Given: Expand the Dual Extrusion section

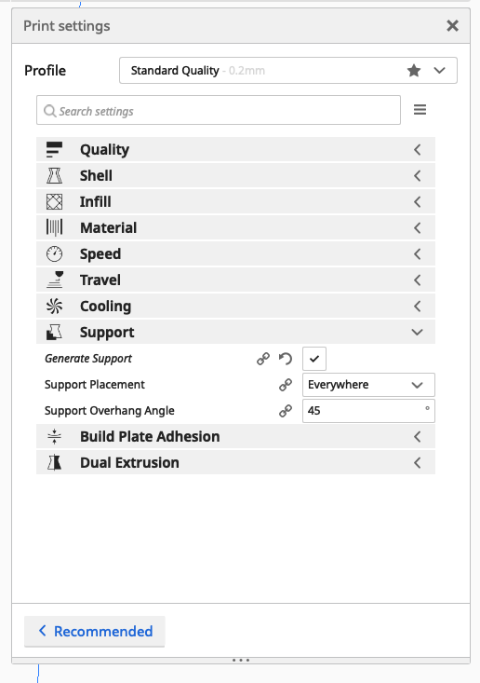Looking at the screenshot, I should [x=235, y=462].
